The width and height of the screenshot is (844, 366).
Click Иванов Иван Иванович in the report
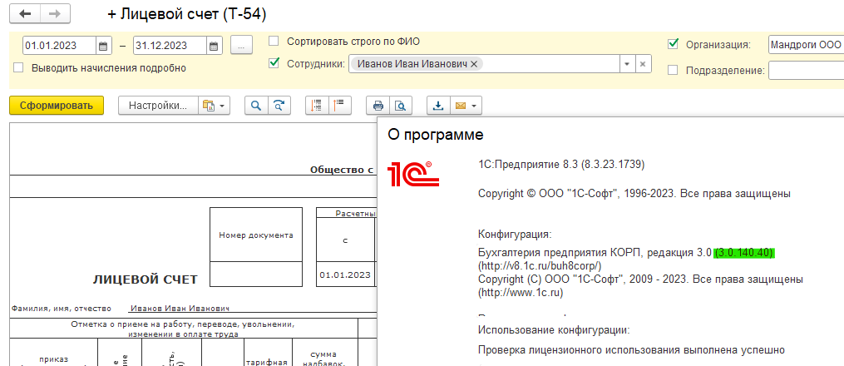pyautogui.click(x=180, y=309)
